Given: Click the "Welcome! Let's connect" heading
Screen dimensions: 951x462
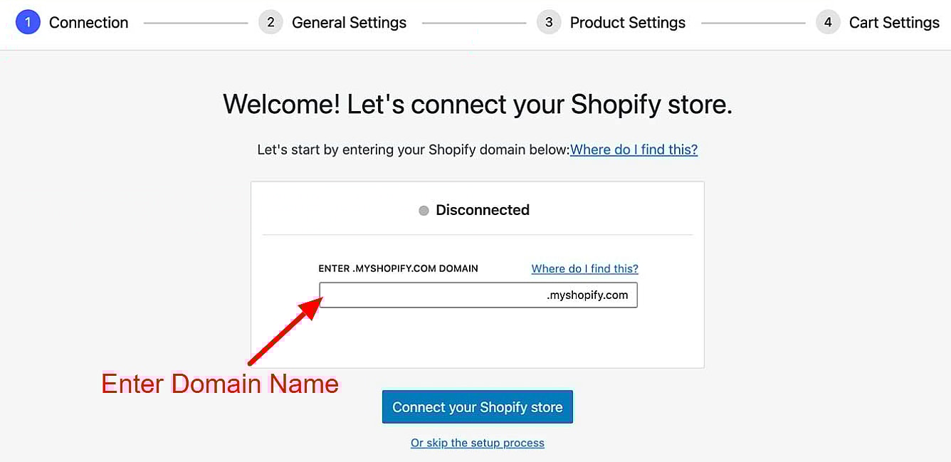Looking at the screenshot, I should tap(477, 105).
